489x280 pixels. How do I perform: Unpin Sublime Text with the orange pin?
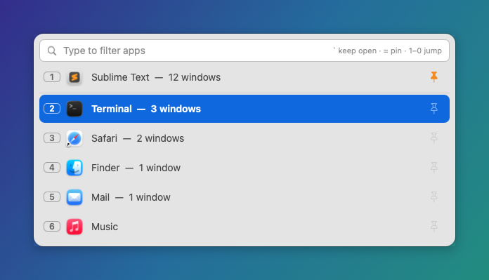tap(433, 77)
